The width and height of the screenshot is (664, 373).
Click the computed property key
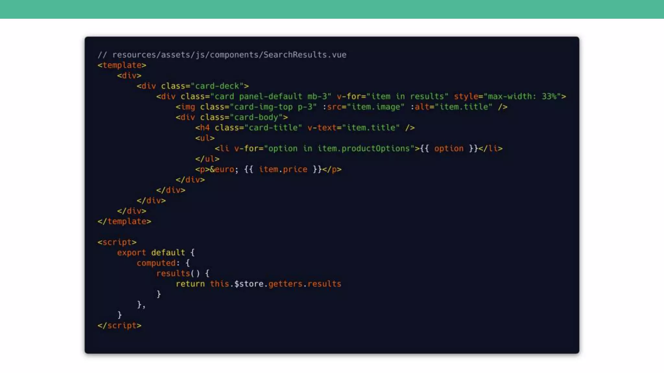[156, 263]
